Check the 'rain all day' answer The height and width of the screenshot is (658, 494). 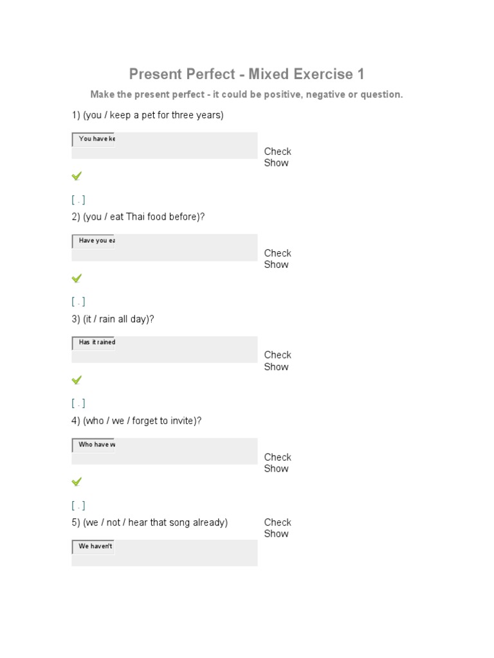[x=277, y=355]
